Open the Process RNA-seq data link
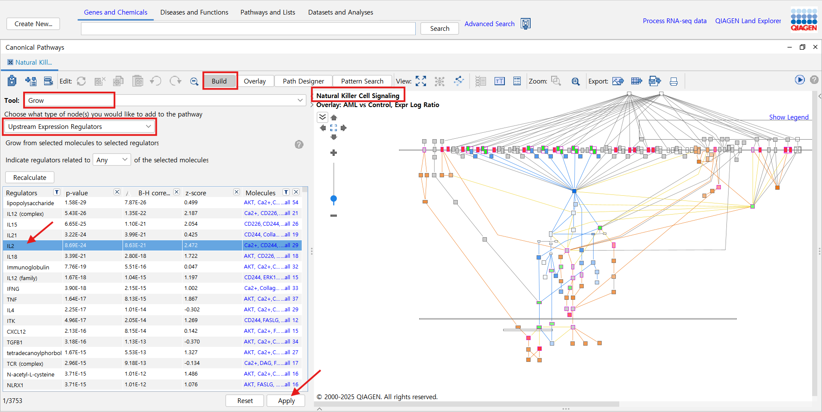 point(675,21)
